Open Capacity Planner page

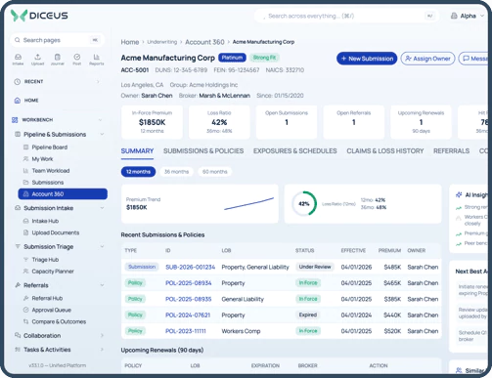point(53,272)
